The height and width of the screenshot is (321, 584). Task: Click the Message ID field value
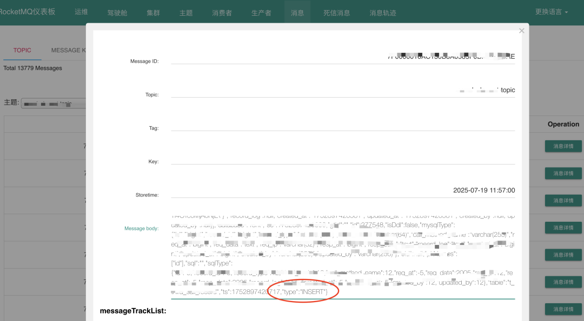coord(343,57)
